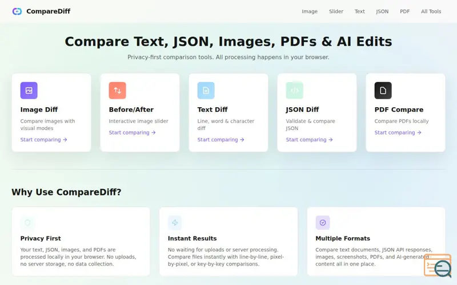Click the Multiple Formats heading
The height and width of the screenshot is (285, 457).
coord(343,238)
